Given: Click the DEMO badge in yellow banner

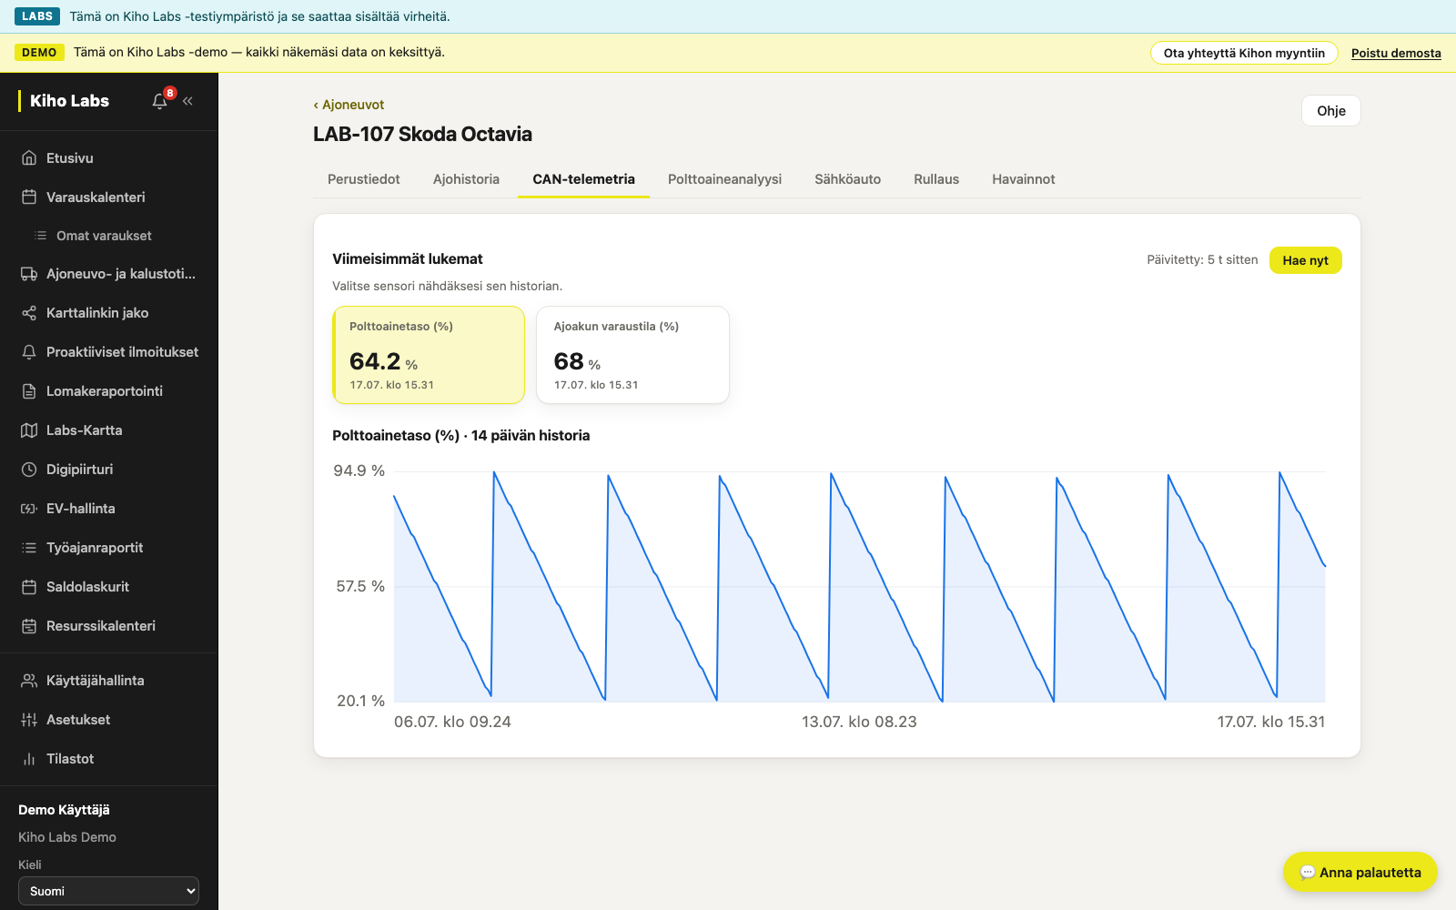Looking at the screenshot, I should [x=39, y=53].
